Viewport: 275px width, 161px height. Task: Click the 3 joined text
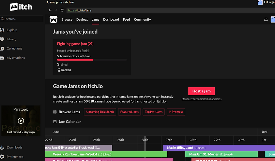click(x=62, y=64)
